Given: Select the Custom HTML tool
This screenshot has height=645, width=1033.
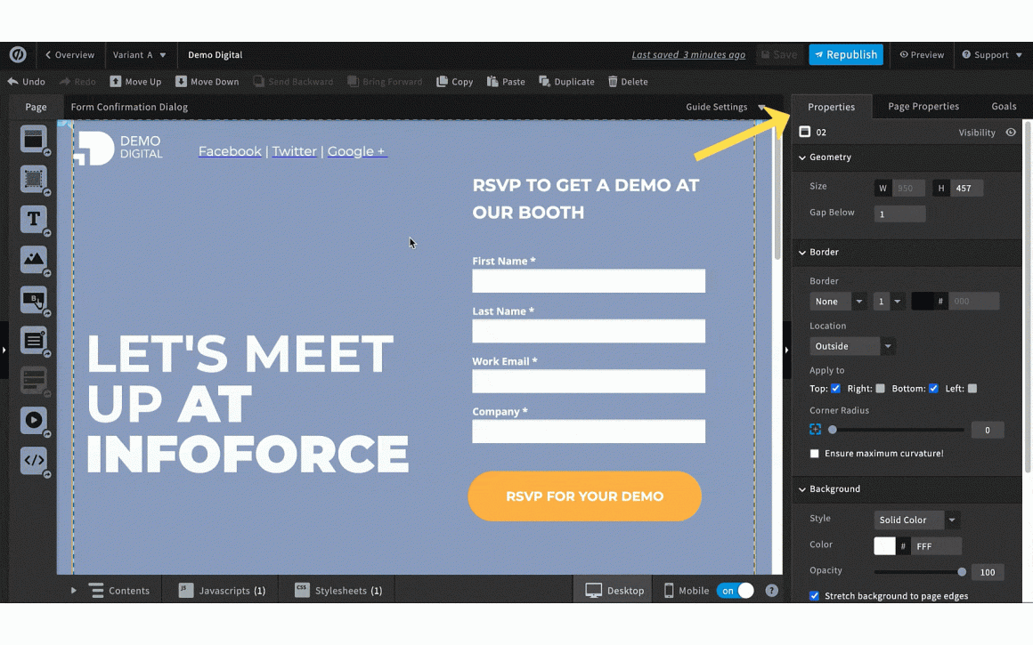Looking at the screenshot, I should pyautogui.click(x=33, y=460).
